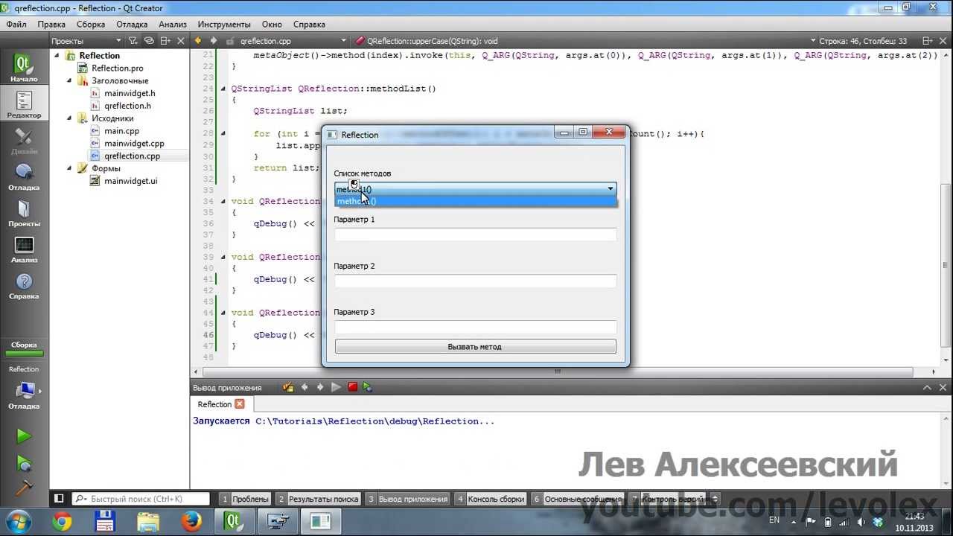Open the Анализ mode
The width and height of the screenshot is (953, 536).
(24, 249)
